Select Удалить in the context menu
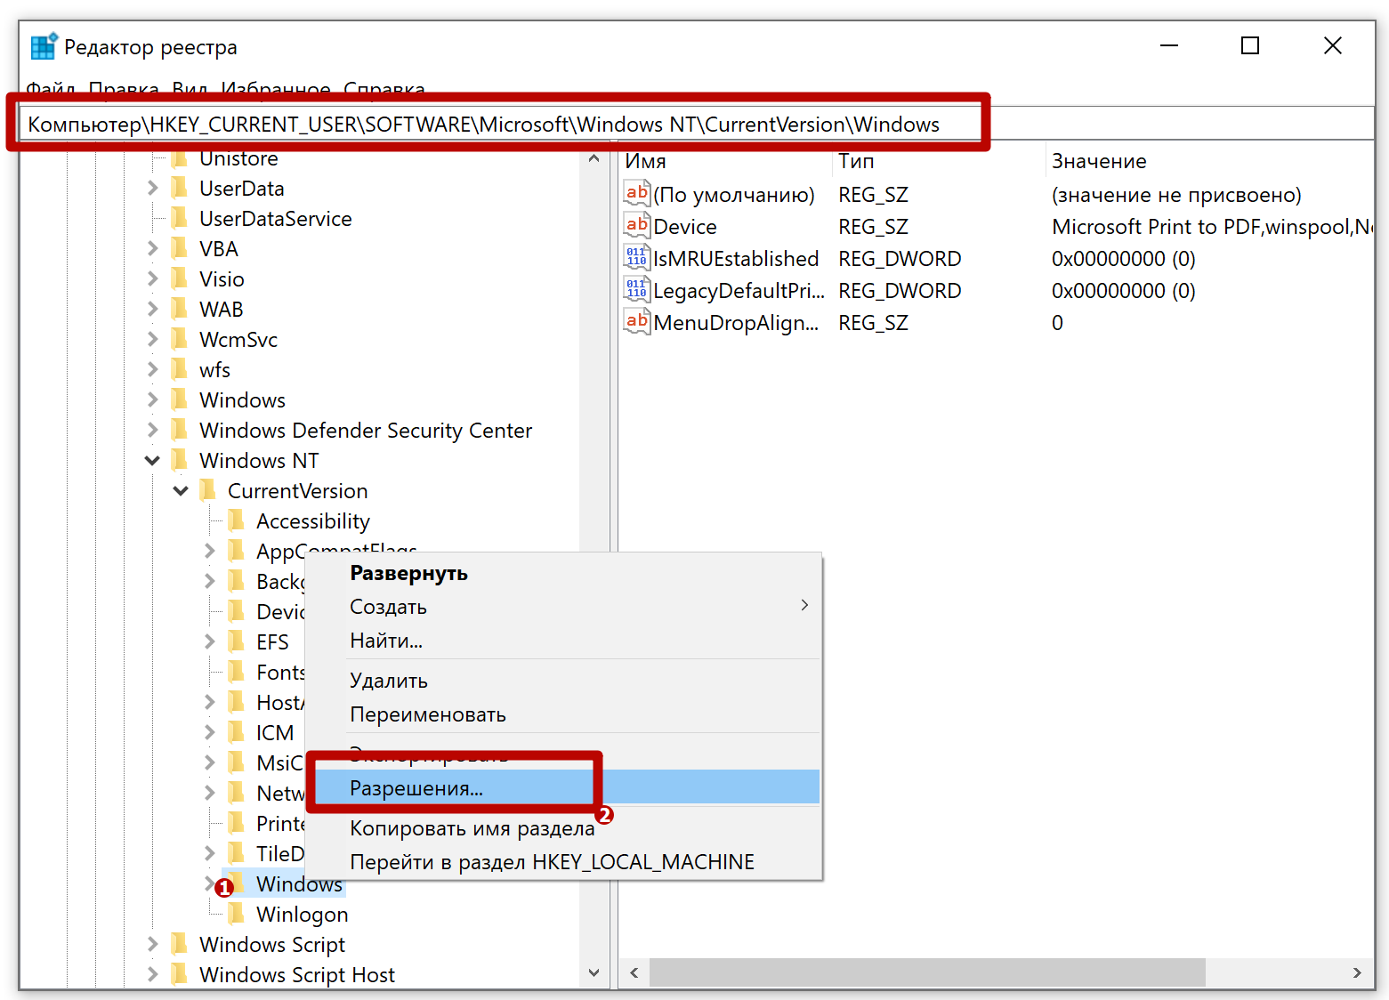Screen dimensions: 1389x1000 (389, 681)
